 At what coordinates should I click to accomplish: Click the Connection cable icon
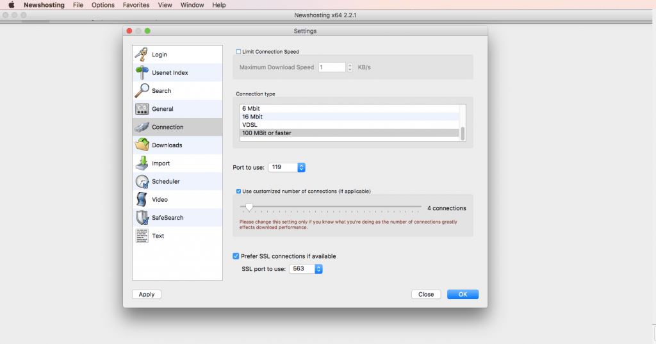[142, 127]
